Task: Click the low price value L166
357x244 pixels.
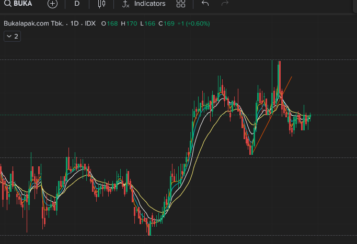Action: point(148,23)
